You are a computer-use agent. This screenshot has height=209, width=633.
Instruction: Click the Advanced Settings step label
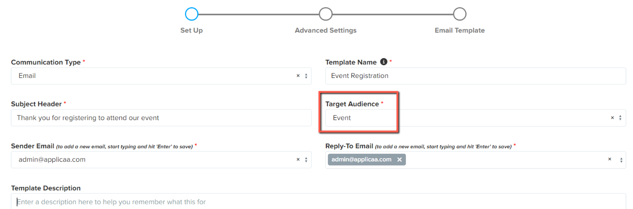(x=326, y=30)
